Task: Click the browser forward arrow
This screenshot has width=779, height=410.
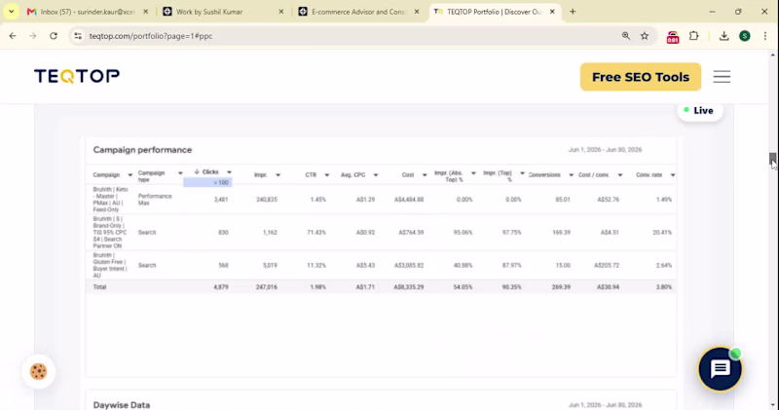Action: click(x=33, y=36)
